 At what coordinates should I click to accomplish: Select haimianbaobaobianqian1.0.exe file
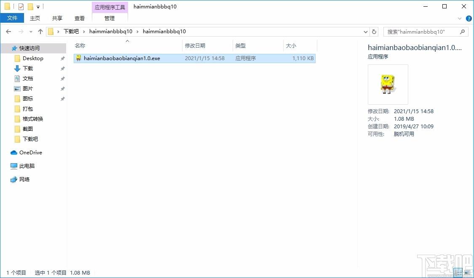tap(194, 58)
